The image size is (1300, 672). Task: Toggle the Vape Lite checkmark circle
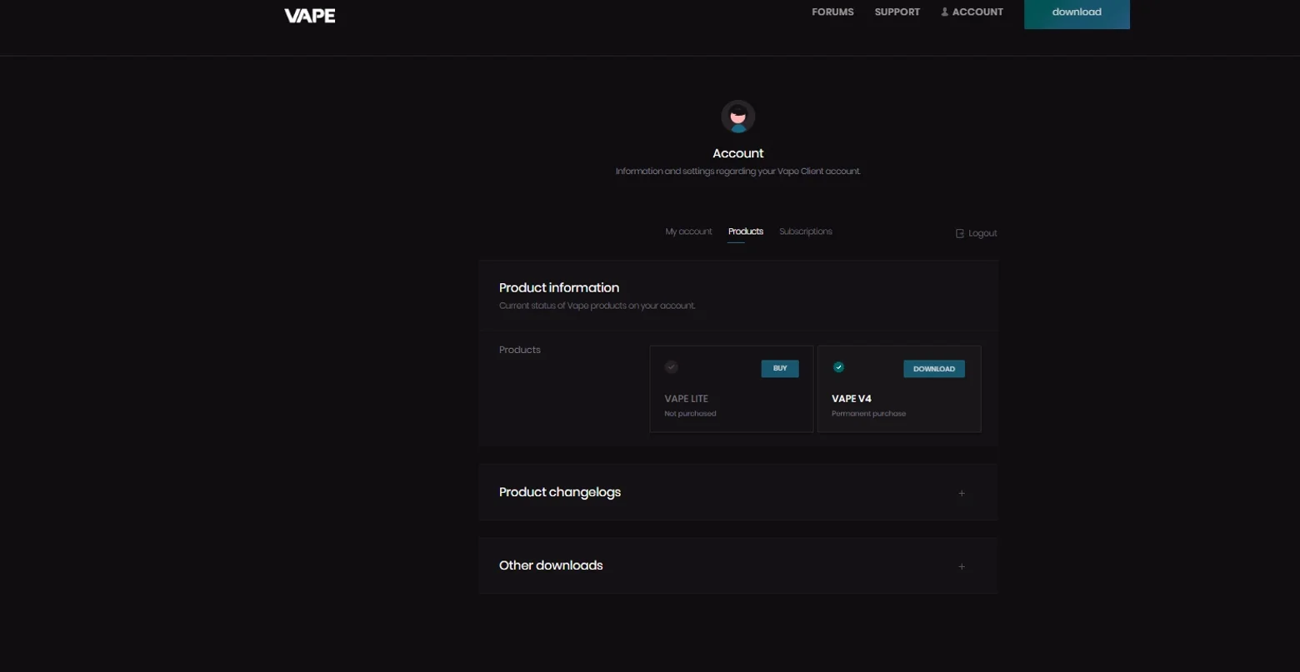coord(671,367)
